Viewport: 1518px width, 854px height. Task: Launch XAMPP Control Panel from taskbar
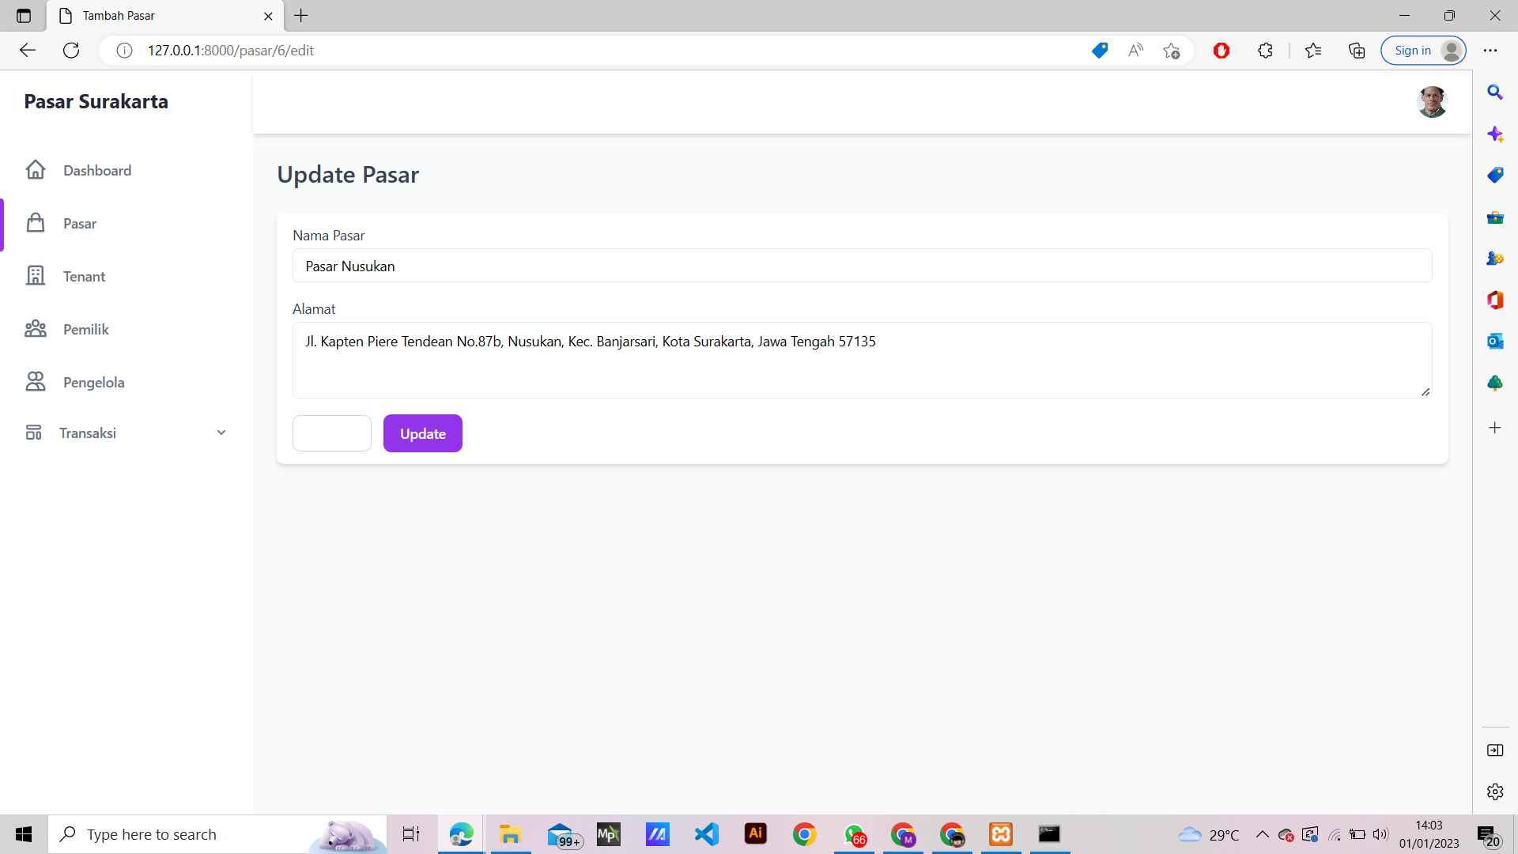[x=1000, y=834]
